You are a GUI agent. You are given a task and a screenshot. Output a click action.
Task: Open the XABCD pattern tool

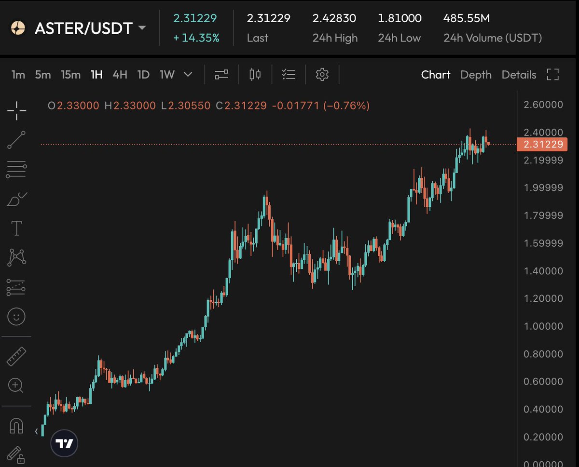pyautogui.click(x=16, y=257)
